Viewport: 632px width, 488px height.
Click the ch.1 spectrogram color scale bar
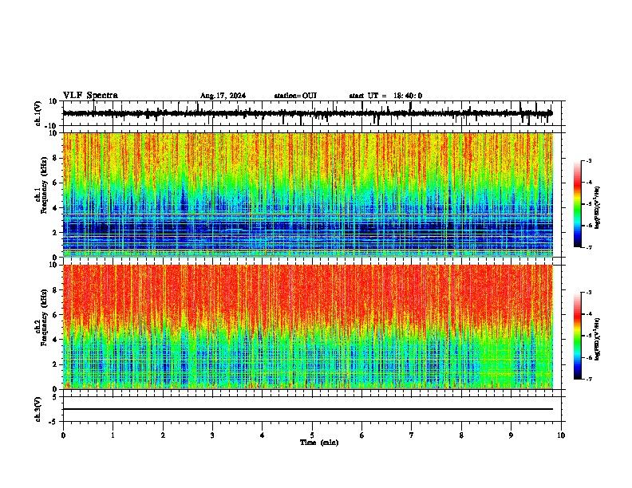tap(578, 203)
